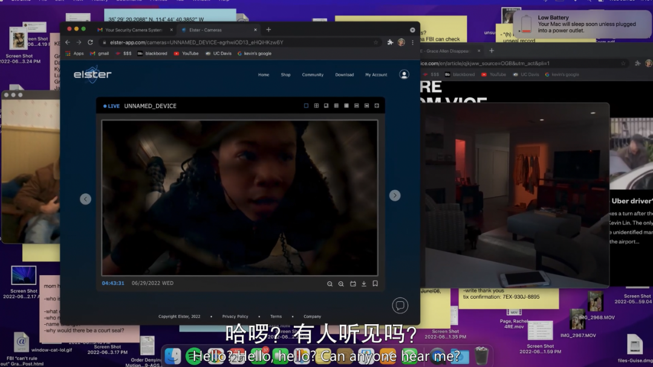Click the UNNAMED_DEVICE camera title

[151, 106]
